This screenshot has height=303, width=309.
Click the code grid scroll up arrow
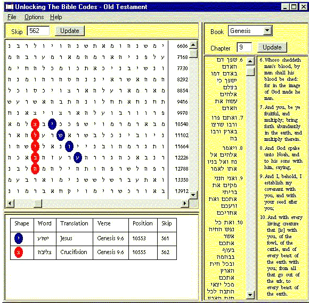(193, 45)
